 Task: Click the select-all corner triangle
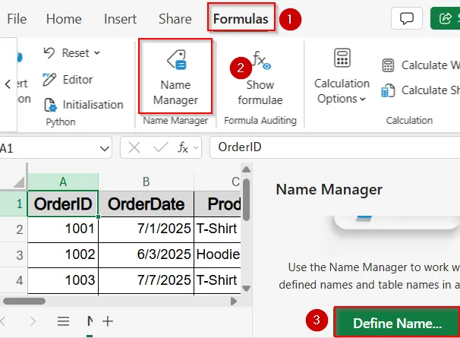(19, 182)
